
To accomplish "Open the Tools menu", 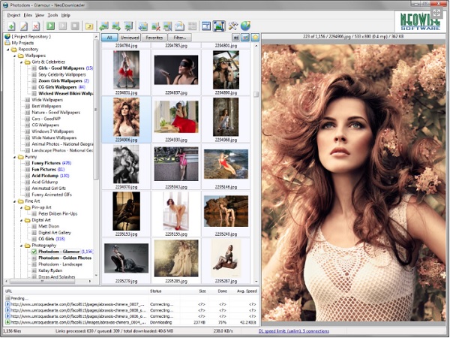I will [x=52, y=15].
